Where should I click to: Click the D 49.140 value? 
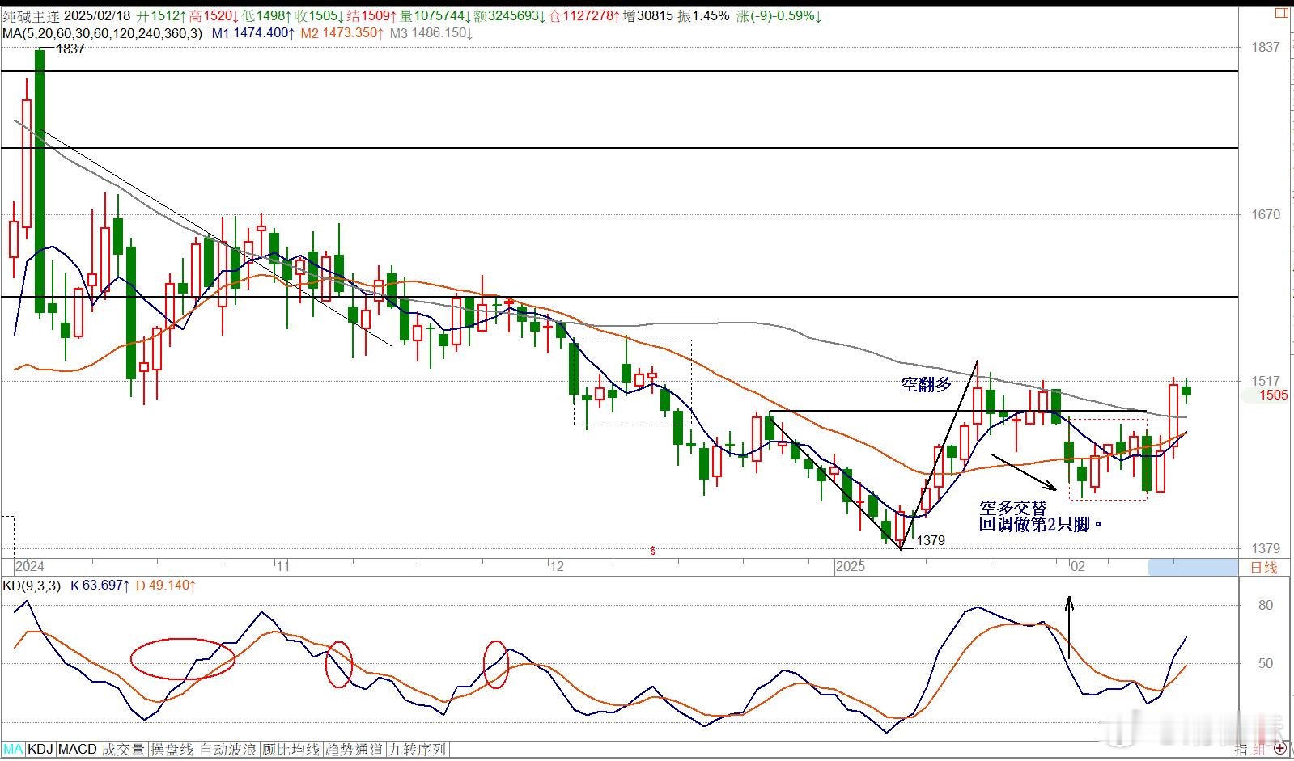pyautogui.click(x=166, y=586)
